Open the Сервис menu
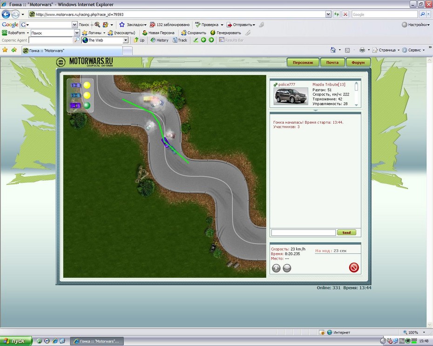 pos(413,50)
